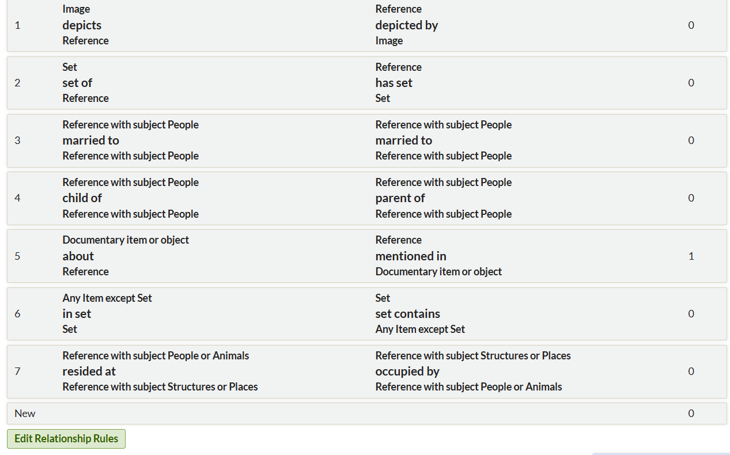Select the "resided at" relationship
Viewport: 730px width, 455px height.
(89, 371)
